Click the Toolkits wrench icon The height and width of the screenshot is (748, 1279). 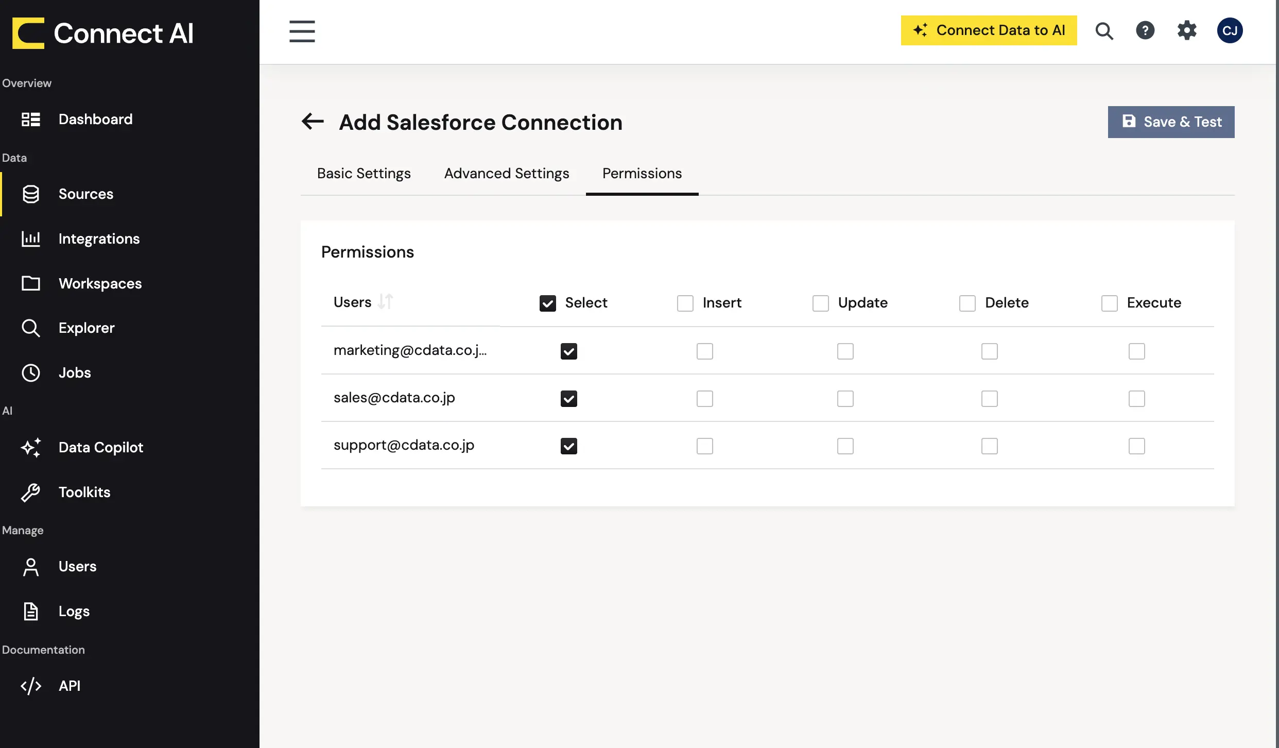[31, 492]
